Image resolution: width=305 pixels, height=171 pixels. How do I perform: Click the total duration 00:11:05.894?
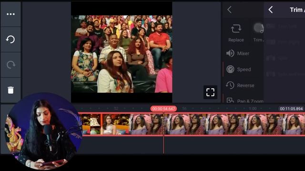click(x=291, y=109)
